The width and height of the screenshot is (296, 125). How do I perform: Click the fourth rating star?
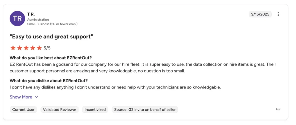click(x=33, y=48)
